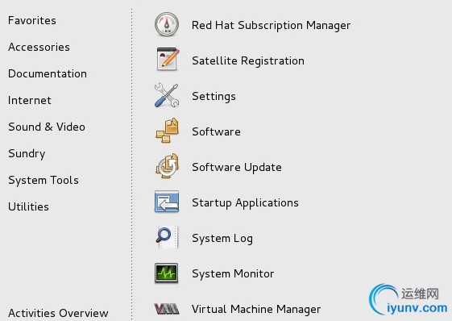Click the Settings wrench and screwdriver icon

[x=166, y=95]
